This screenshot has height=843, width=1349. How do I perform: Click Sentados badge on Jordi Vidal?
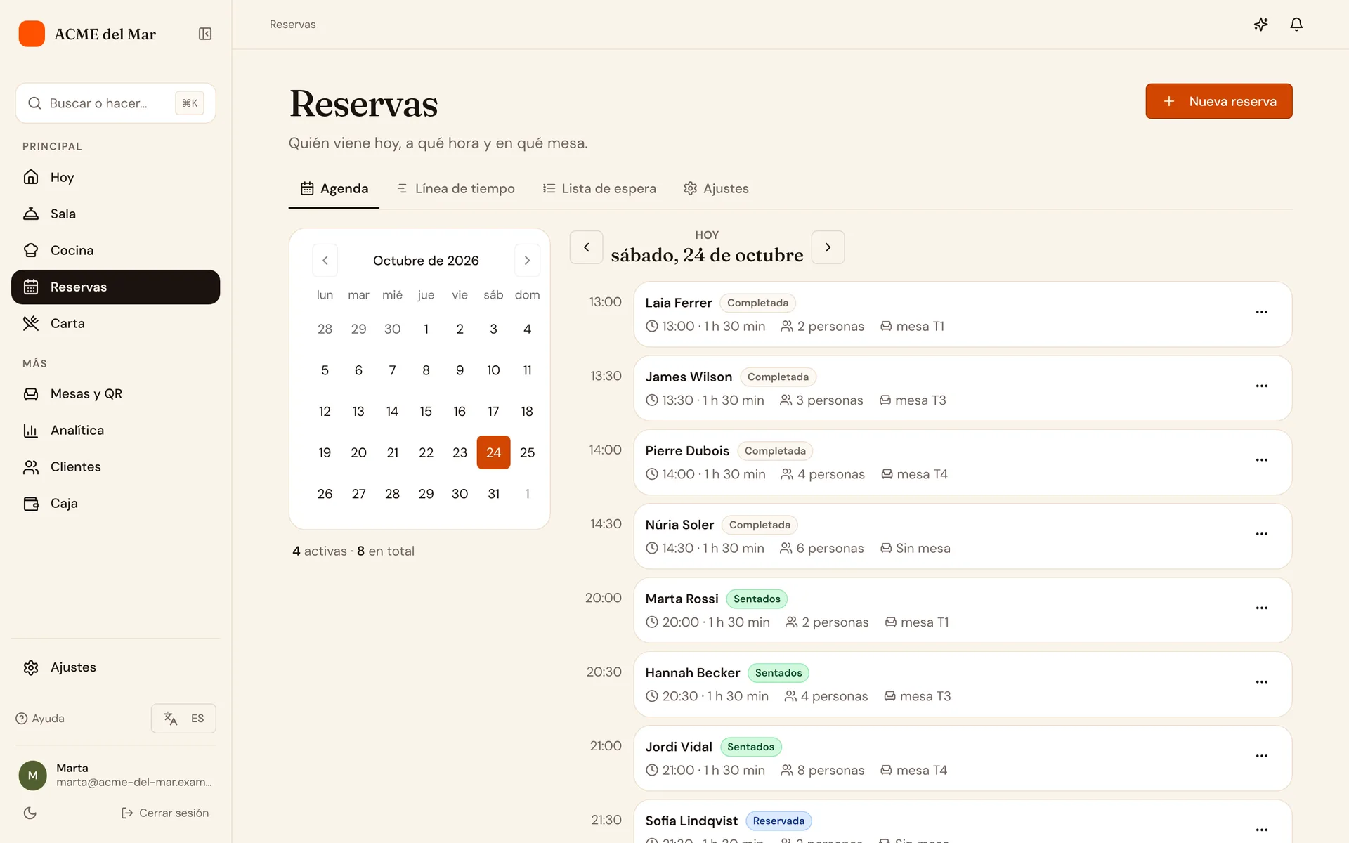tap(750, 747)
